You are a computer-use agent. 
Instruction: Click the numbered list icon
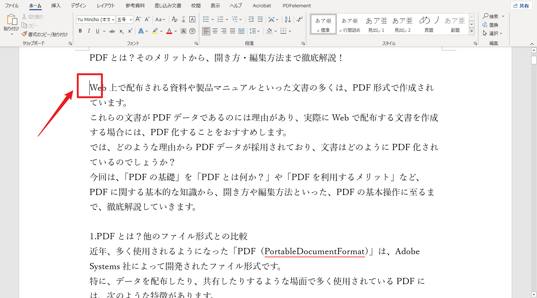click(x=220, y=19)
